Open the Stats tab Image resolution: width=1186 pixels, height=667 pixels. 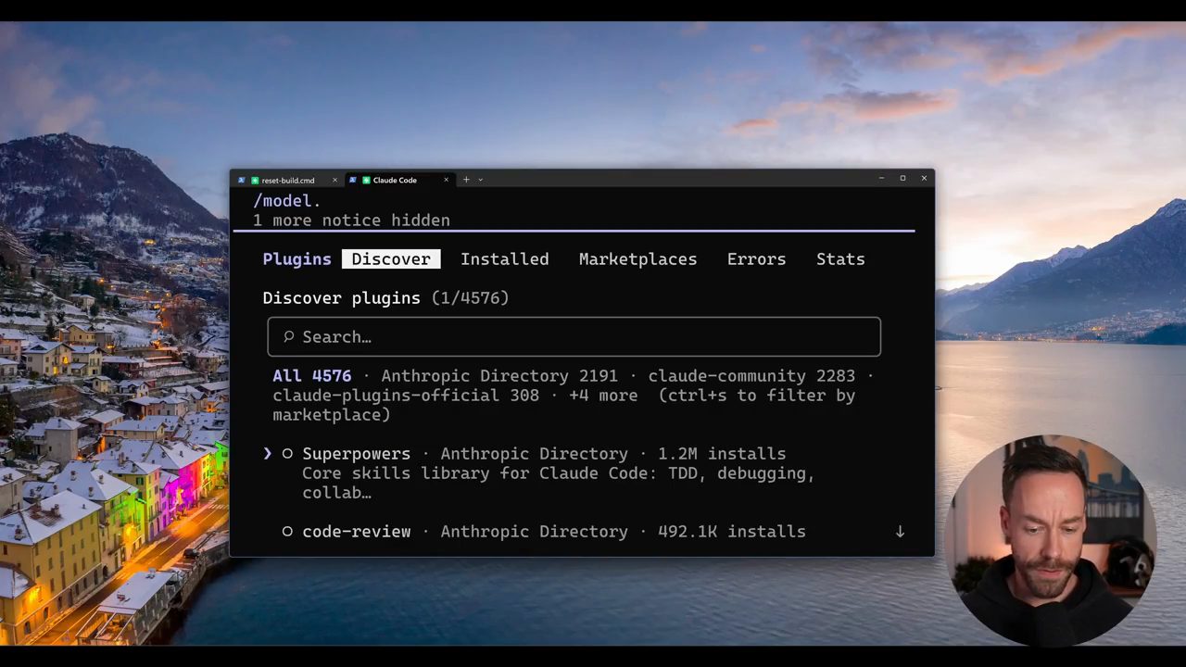tap(840, 259)
